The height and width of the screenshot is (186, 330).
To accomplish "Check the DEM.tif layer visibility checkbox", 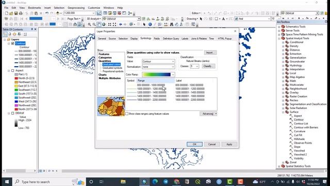I will [x=12, y=113].
